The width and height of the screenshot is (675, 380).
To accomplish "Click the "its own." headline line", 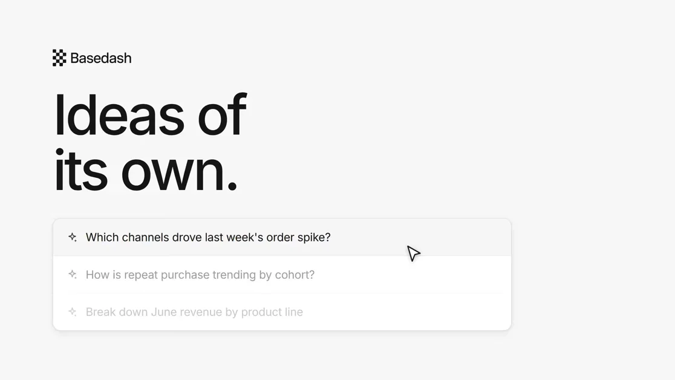I will 146,170.
